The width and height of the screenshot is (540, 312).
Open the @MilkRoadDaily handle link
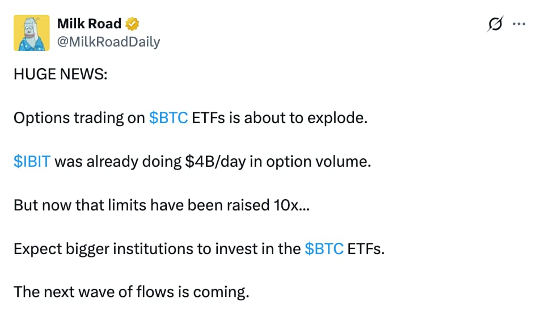point(108,41)
